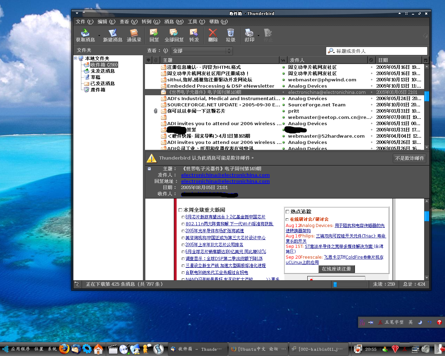Click the 不是欺诈邮件 button
445x356 pixels.
[x=410, y=158]
